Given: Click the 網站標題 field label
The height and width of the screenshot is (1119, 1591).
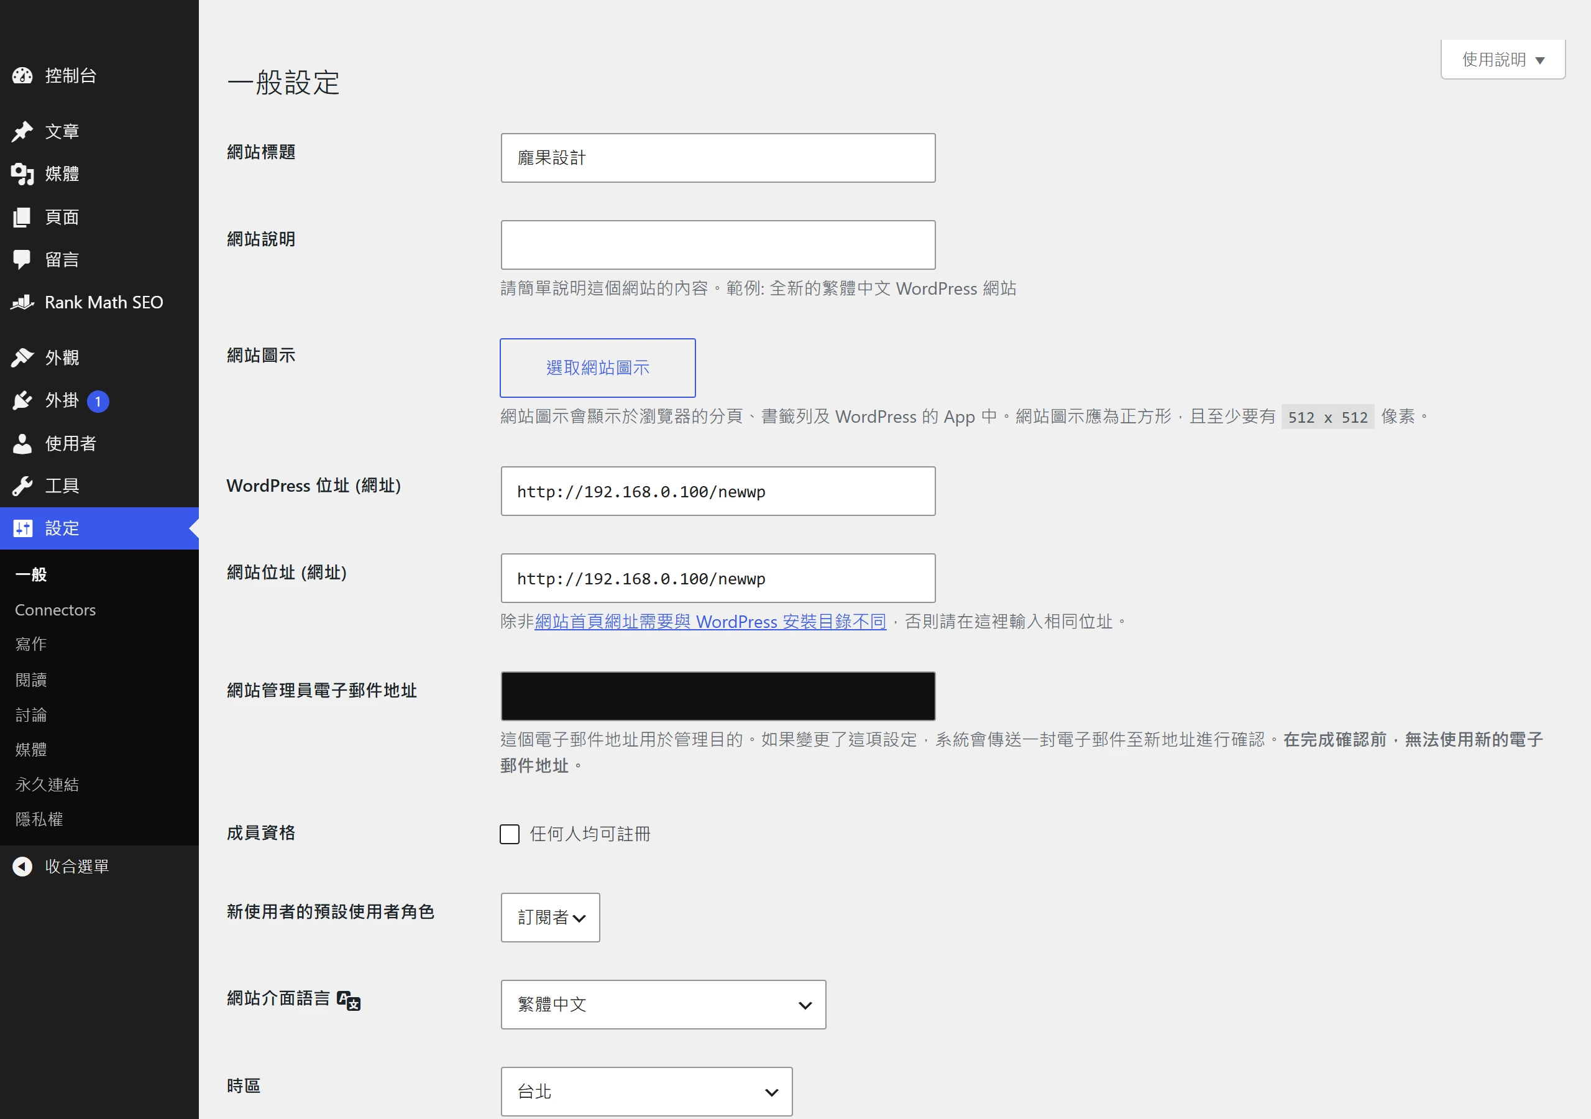Looking at the screenshot, I should coord(261,152).
